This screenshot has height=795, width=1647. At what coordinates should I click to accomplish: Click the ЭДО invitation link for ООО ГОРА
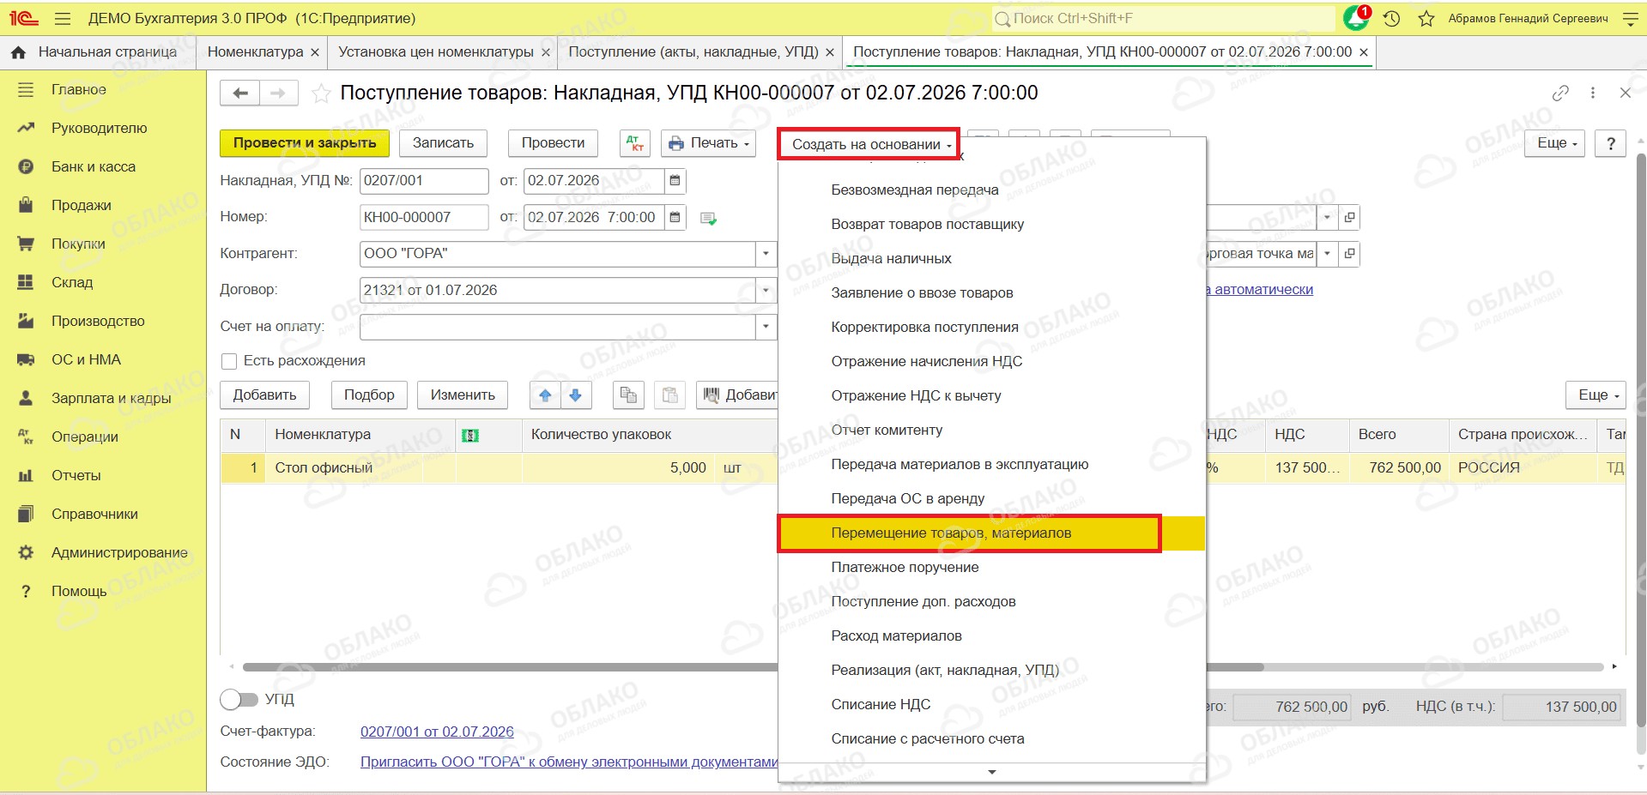point(569,762)
